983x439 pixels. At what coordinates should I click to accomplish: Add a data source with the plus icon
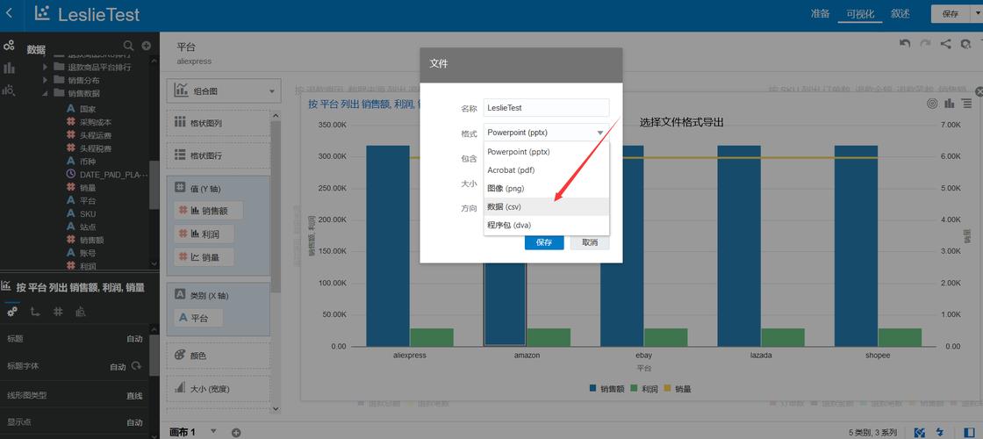pos(146,46)
